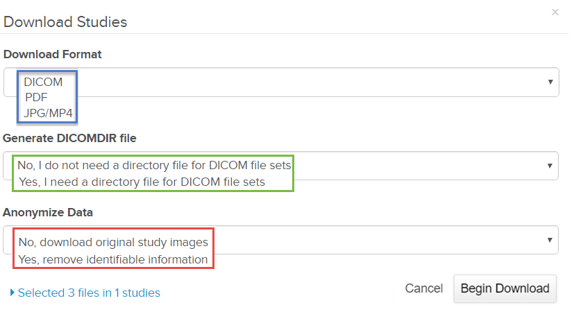The width and height of the screenshot is (574, 312).
Task: Choose "Yes, remove identifiable information"
Action: click(114, 259)
